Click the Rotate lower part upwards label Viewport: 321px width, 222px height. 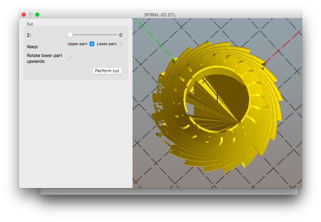[x=44, y=58]
